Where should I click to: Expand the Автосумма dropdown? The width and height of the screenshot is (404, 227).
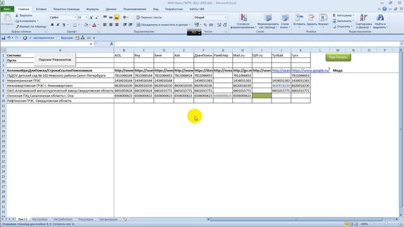353,15
